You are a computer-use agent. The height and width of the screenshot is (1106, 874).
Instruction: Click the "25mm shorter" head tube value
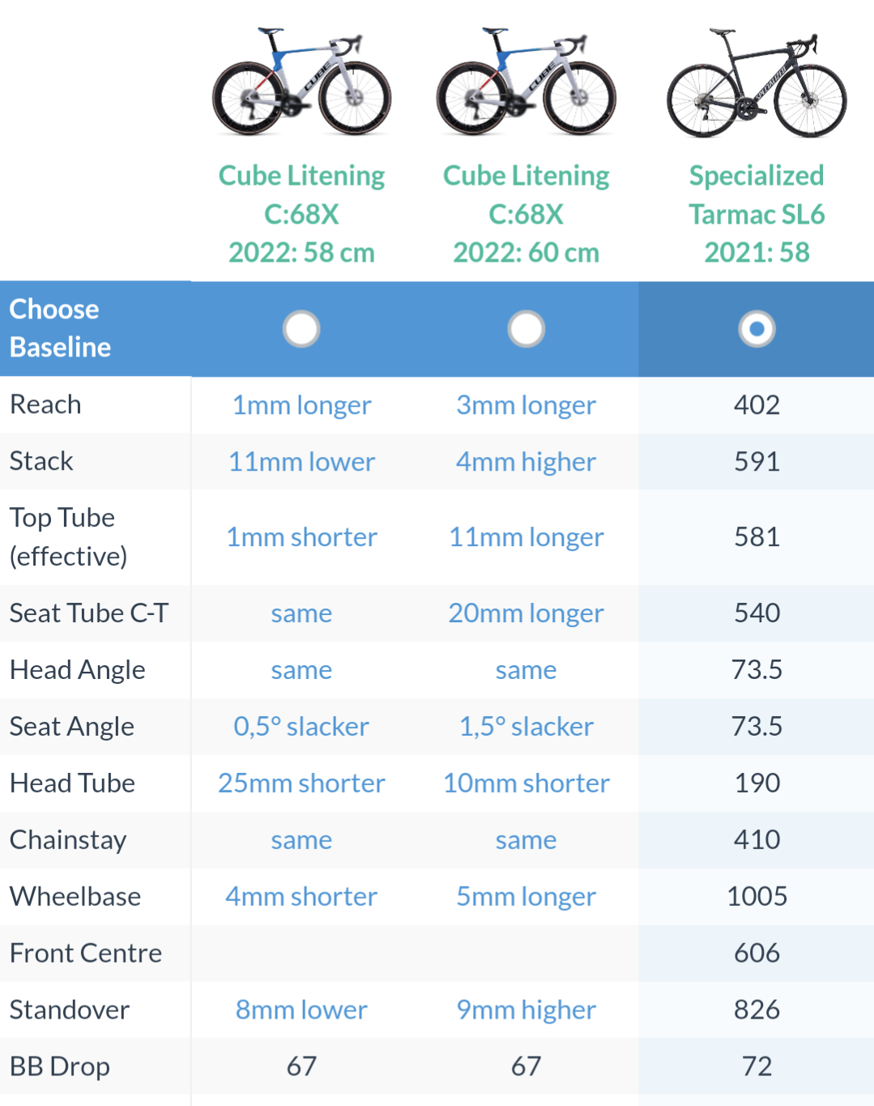301,784
